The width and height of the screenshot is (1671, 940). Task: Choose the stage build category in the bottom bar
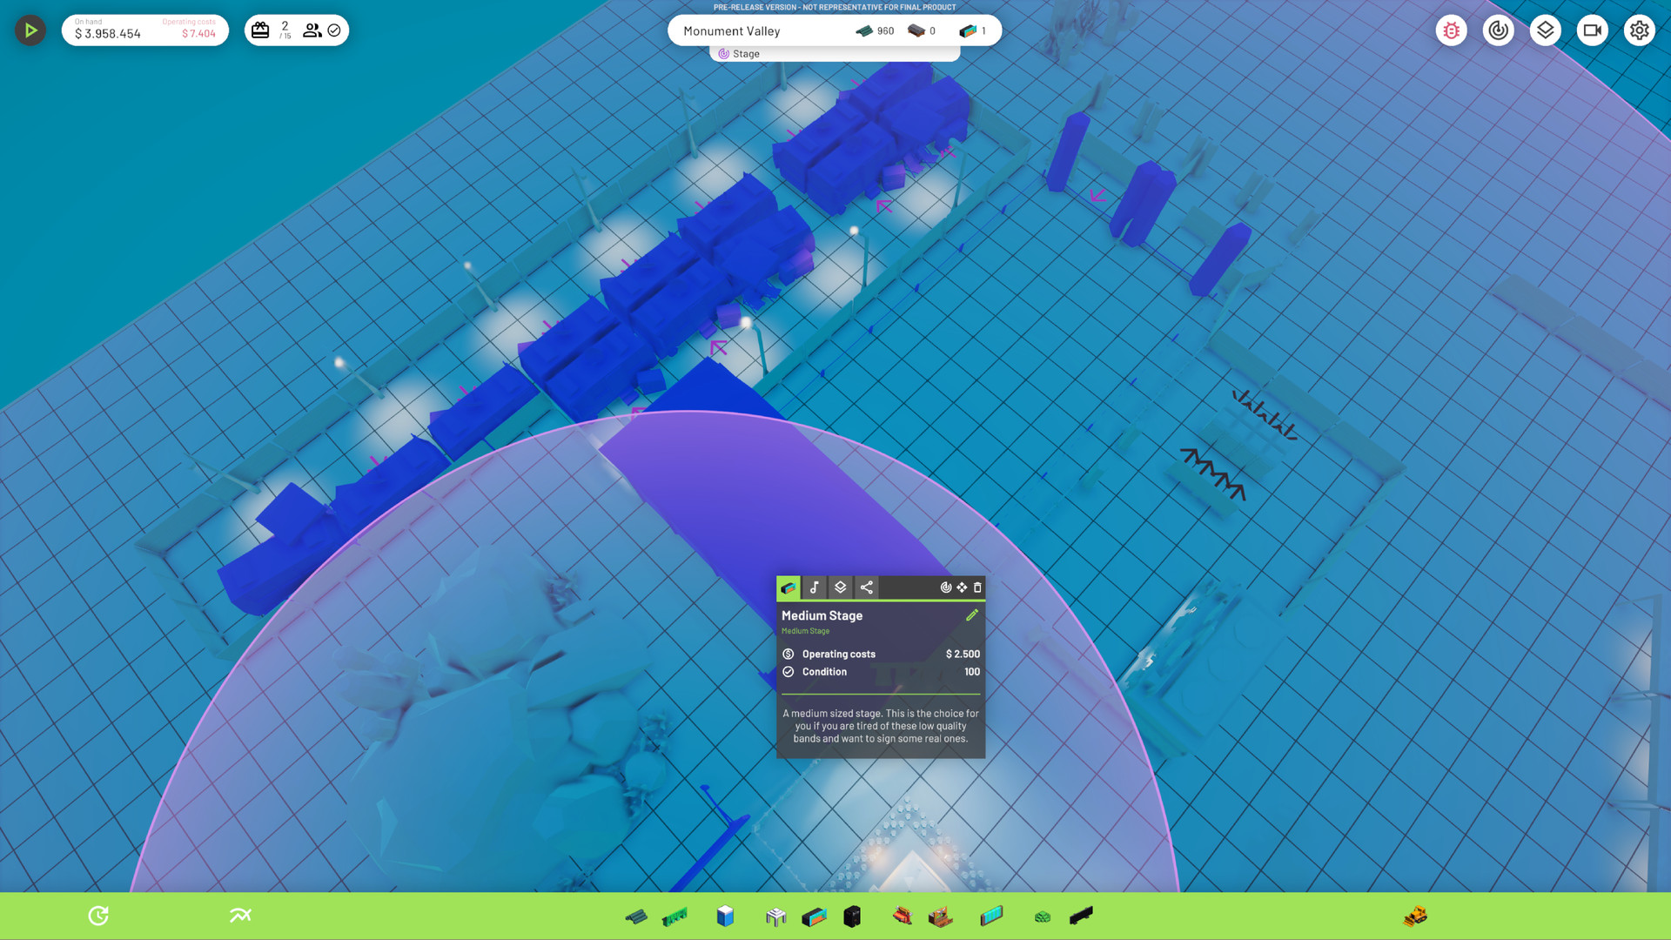(814, 916)
